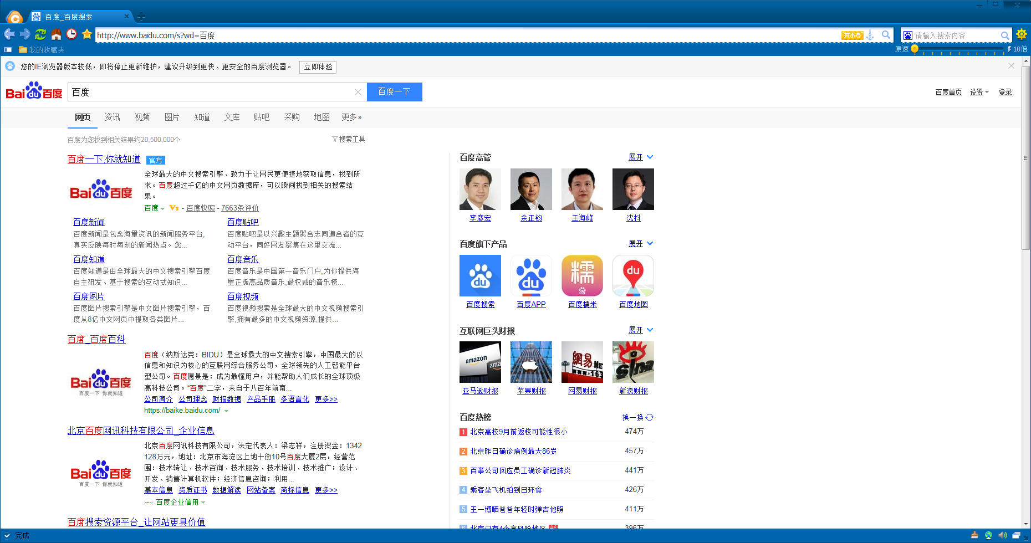This screenshot has height=543, width=1031.
Task: Switch to 地图 tab
Action: pyautogui.click(x=321, y=117)
